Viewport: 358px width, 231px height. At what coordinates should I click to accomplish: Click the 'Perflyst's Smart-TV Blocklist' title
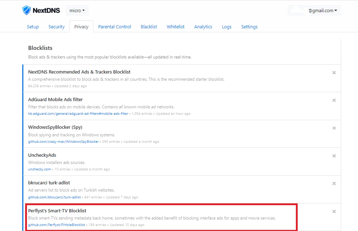57,211
